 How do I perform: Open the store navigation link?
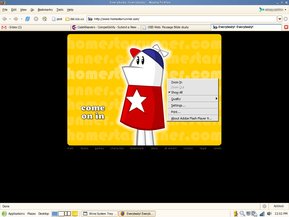click(x=154, y=148)
